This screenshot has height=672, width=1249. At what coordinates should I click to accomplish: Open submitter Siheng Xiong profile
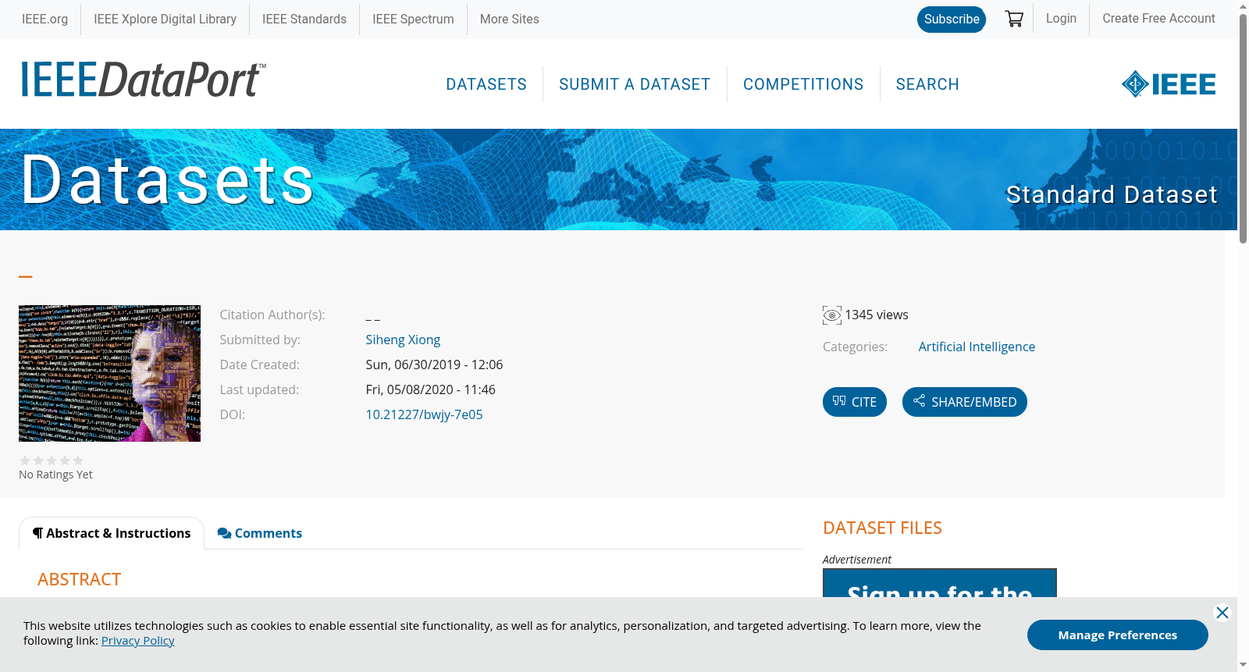tap(403, 340)
